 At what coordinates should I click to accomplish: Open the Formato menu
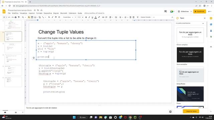point(39,13)
